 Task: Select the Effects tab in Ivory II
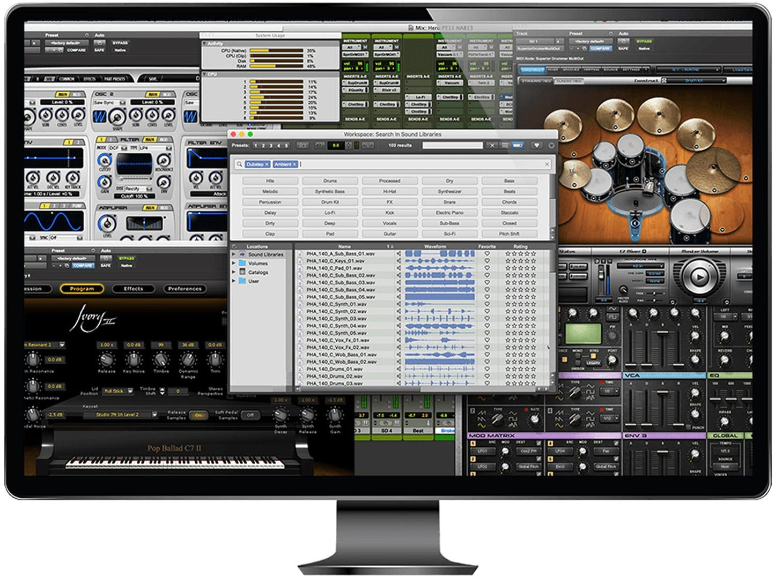[x=133, y=289]
